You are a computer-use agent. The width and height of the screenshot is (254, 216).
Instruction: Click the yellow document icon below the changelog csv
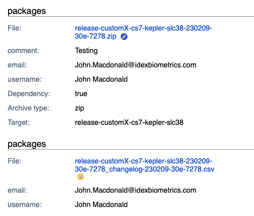click(80, 176)
